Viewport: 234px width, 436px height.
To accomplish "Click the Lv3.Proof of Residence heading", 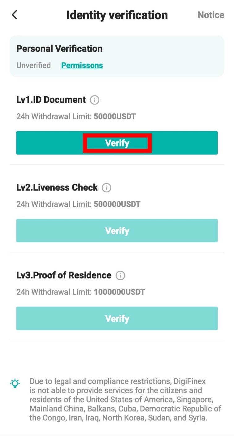I will tap(64, 276).
